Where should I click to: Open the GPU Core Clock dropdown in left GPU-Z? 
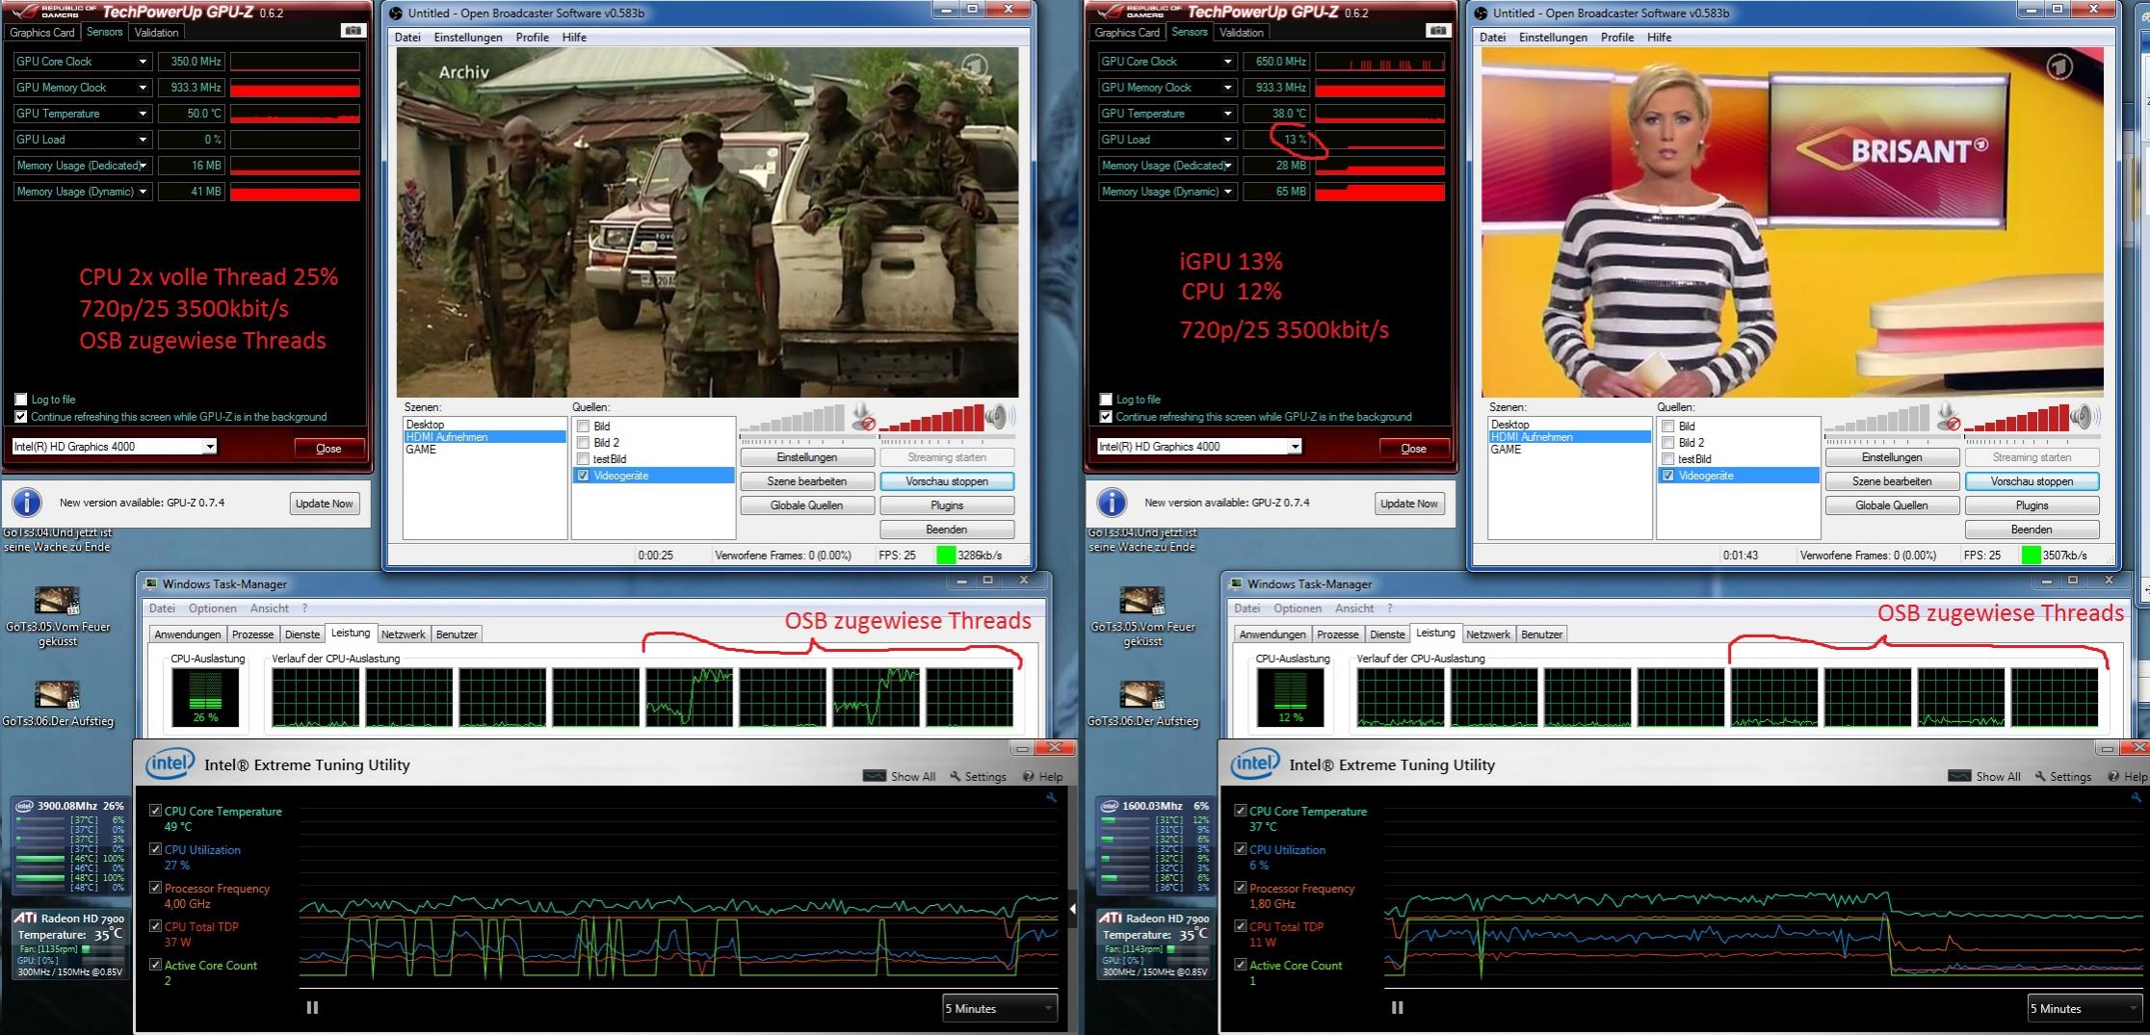(143, 62)
